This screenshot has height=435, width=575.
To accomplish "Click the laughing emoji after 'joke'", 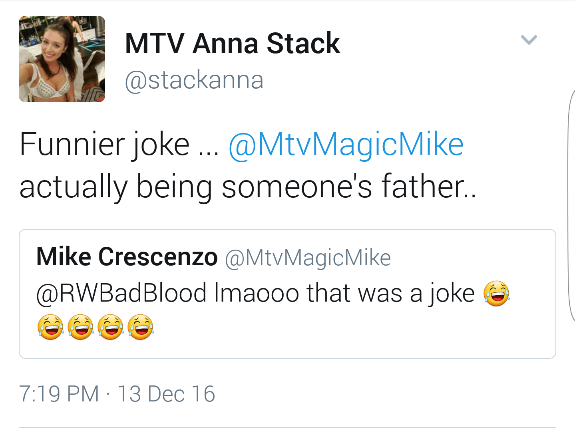I will point(497,293).
